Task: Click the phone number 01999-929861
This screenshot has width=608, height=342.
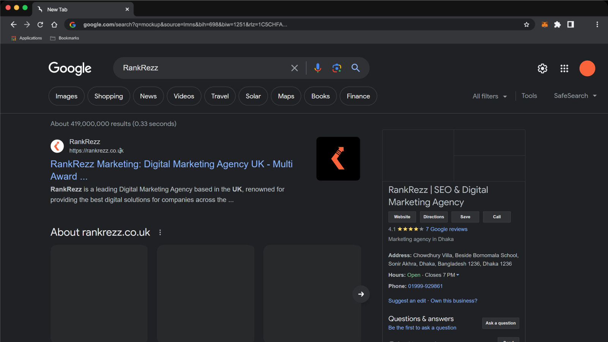Action: (425, 286)
